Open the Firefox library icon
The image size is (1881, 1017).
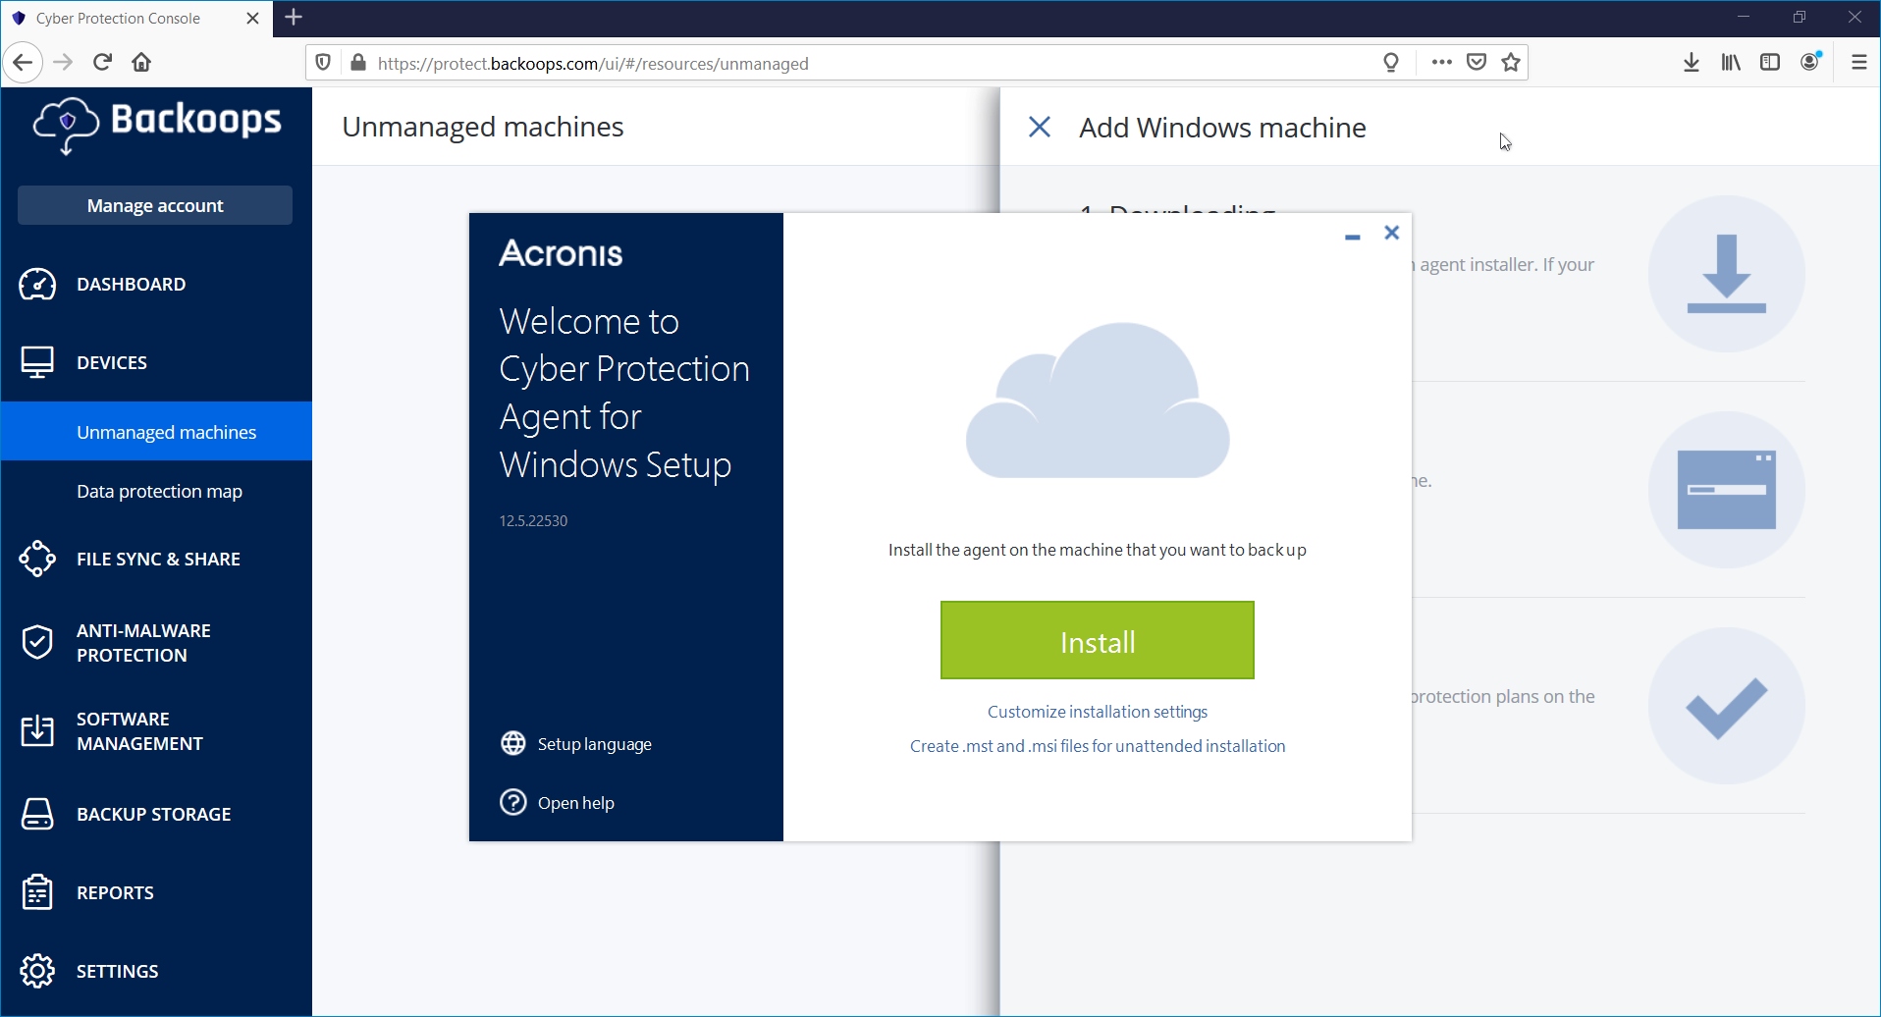(1731, 63)
